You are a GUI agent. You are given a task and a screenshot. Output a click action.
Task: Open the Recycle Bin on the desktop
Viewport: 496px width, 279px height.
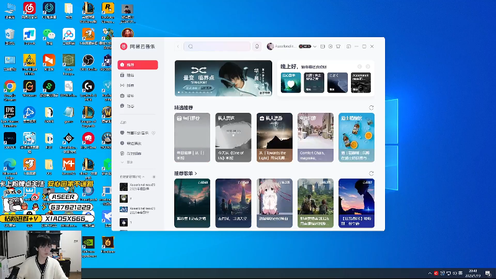click(x=10, y=37)
